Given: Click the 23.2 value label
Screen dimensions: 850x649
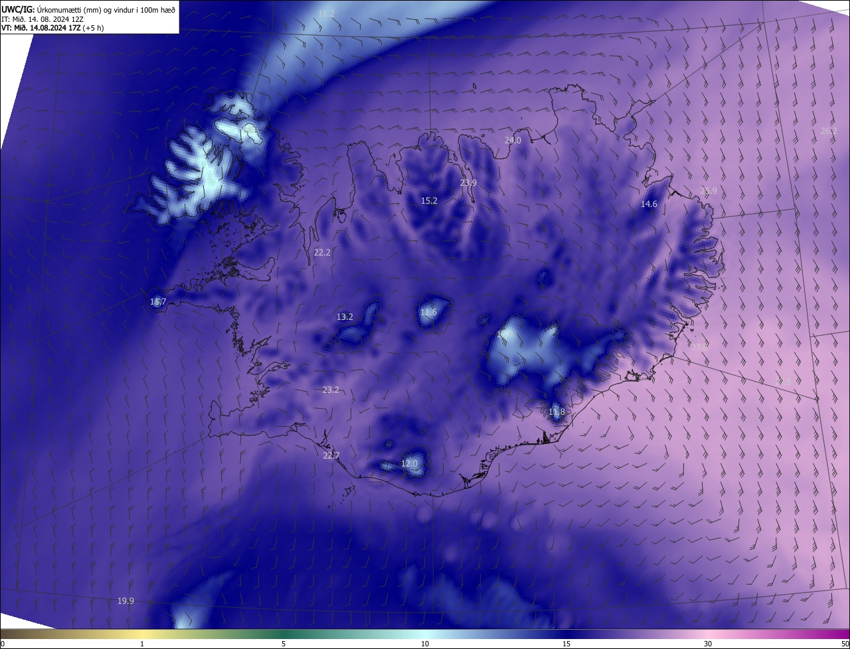Looking at the screenshot, I should click(331, 390).
